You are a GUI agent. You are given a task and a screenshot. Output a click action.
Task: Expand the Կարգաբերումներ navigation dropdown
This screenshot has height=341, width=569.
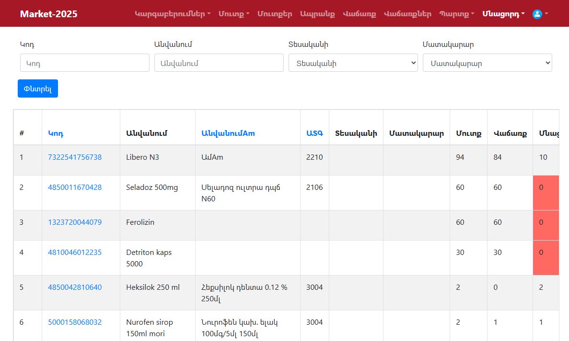point(173,14)
